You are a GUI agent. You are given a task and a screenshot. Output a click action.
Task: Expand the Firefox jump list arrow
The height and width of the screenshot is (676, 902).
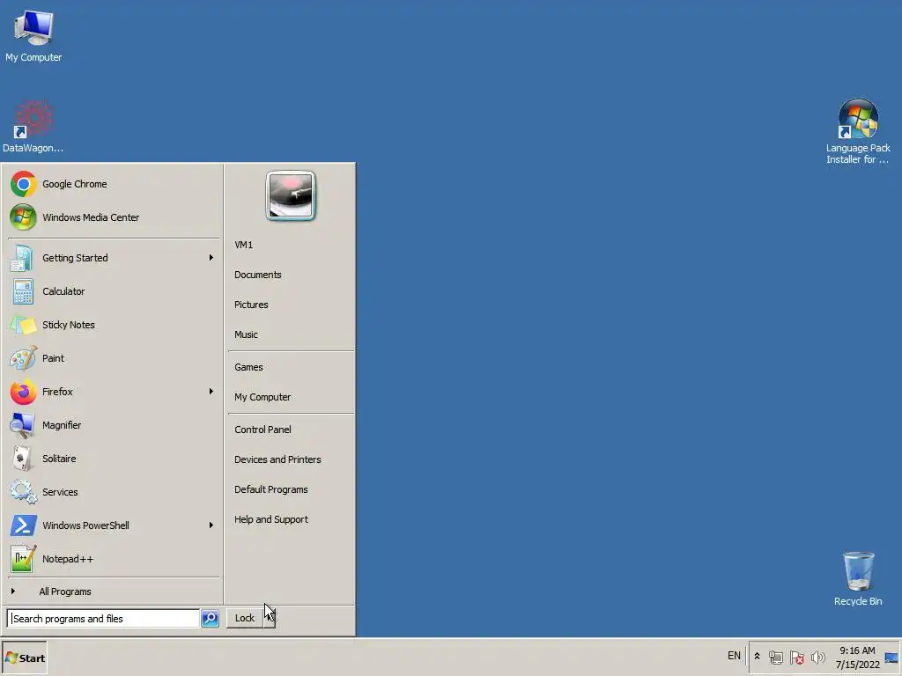click(211, 392)
